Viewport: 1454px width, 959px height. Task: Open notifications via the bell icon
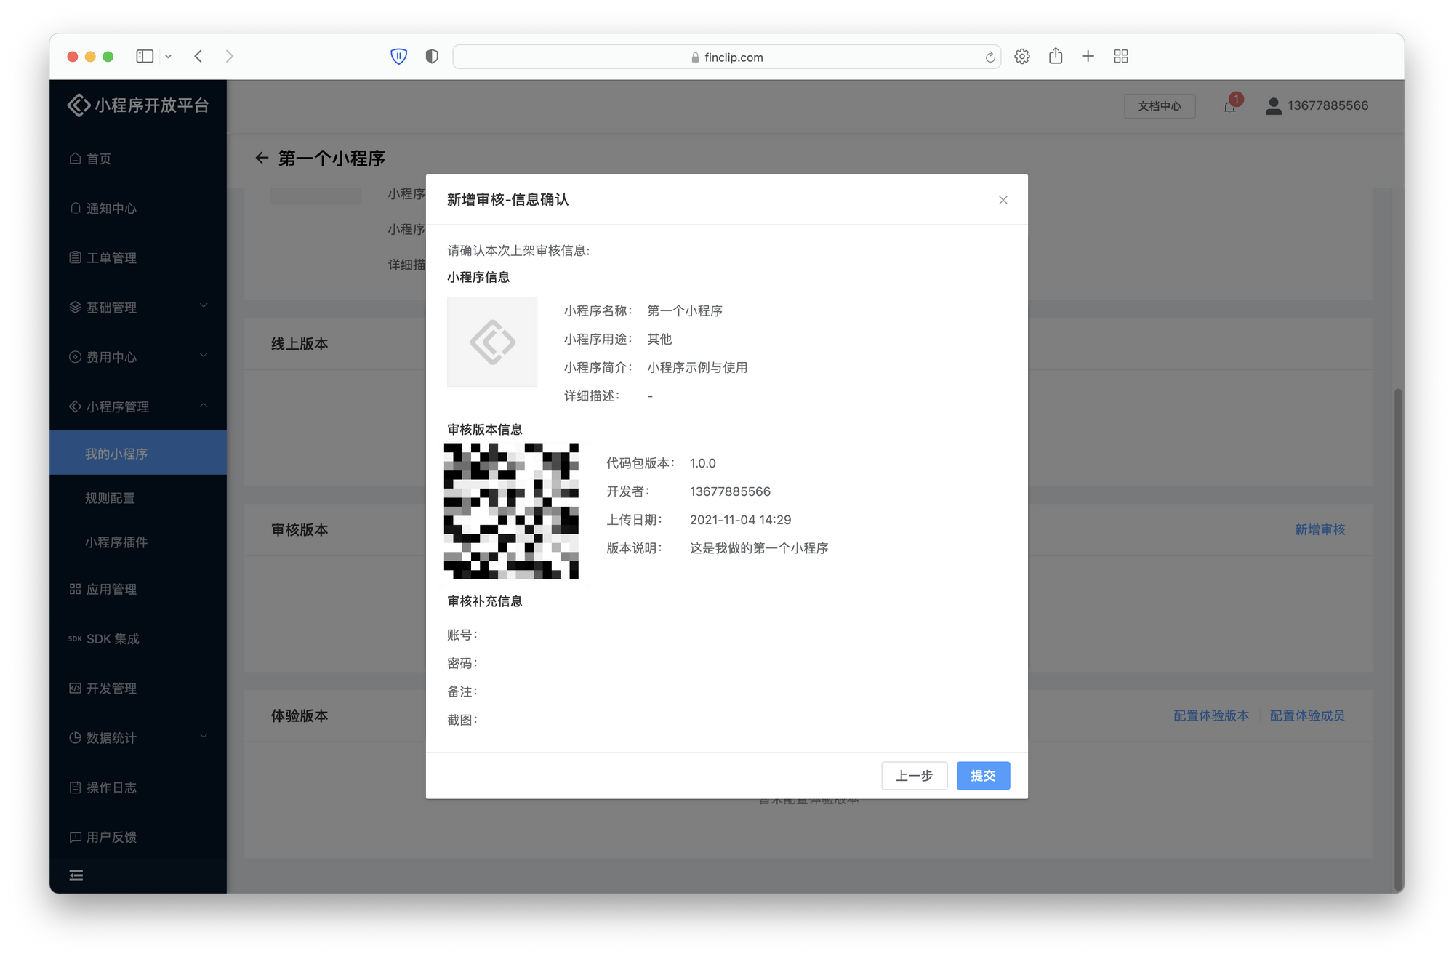click(x=1229, y=107)
